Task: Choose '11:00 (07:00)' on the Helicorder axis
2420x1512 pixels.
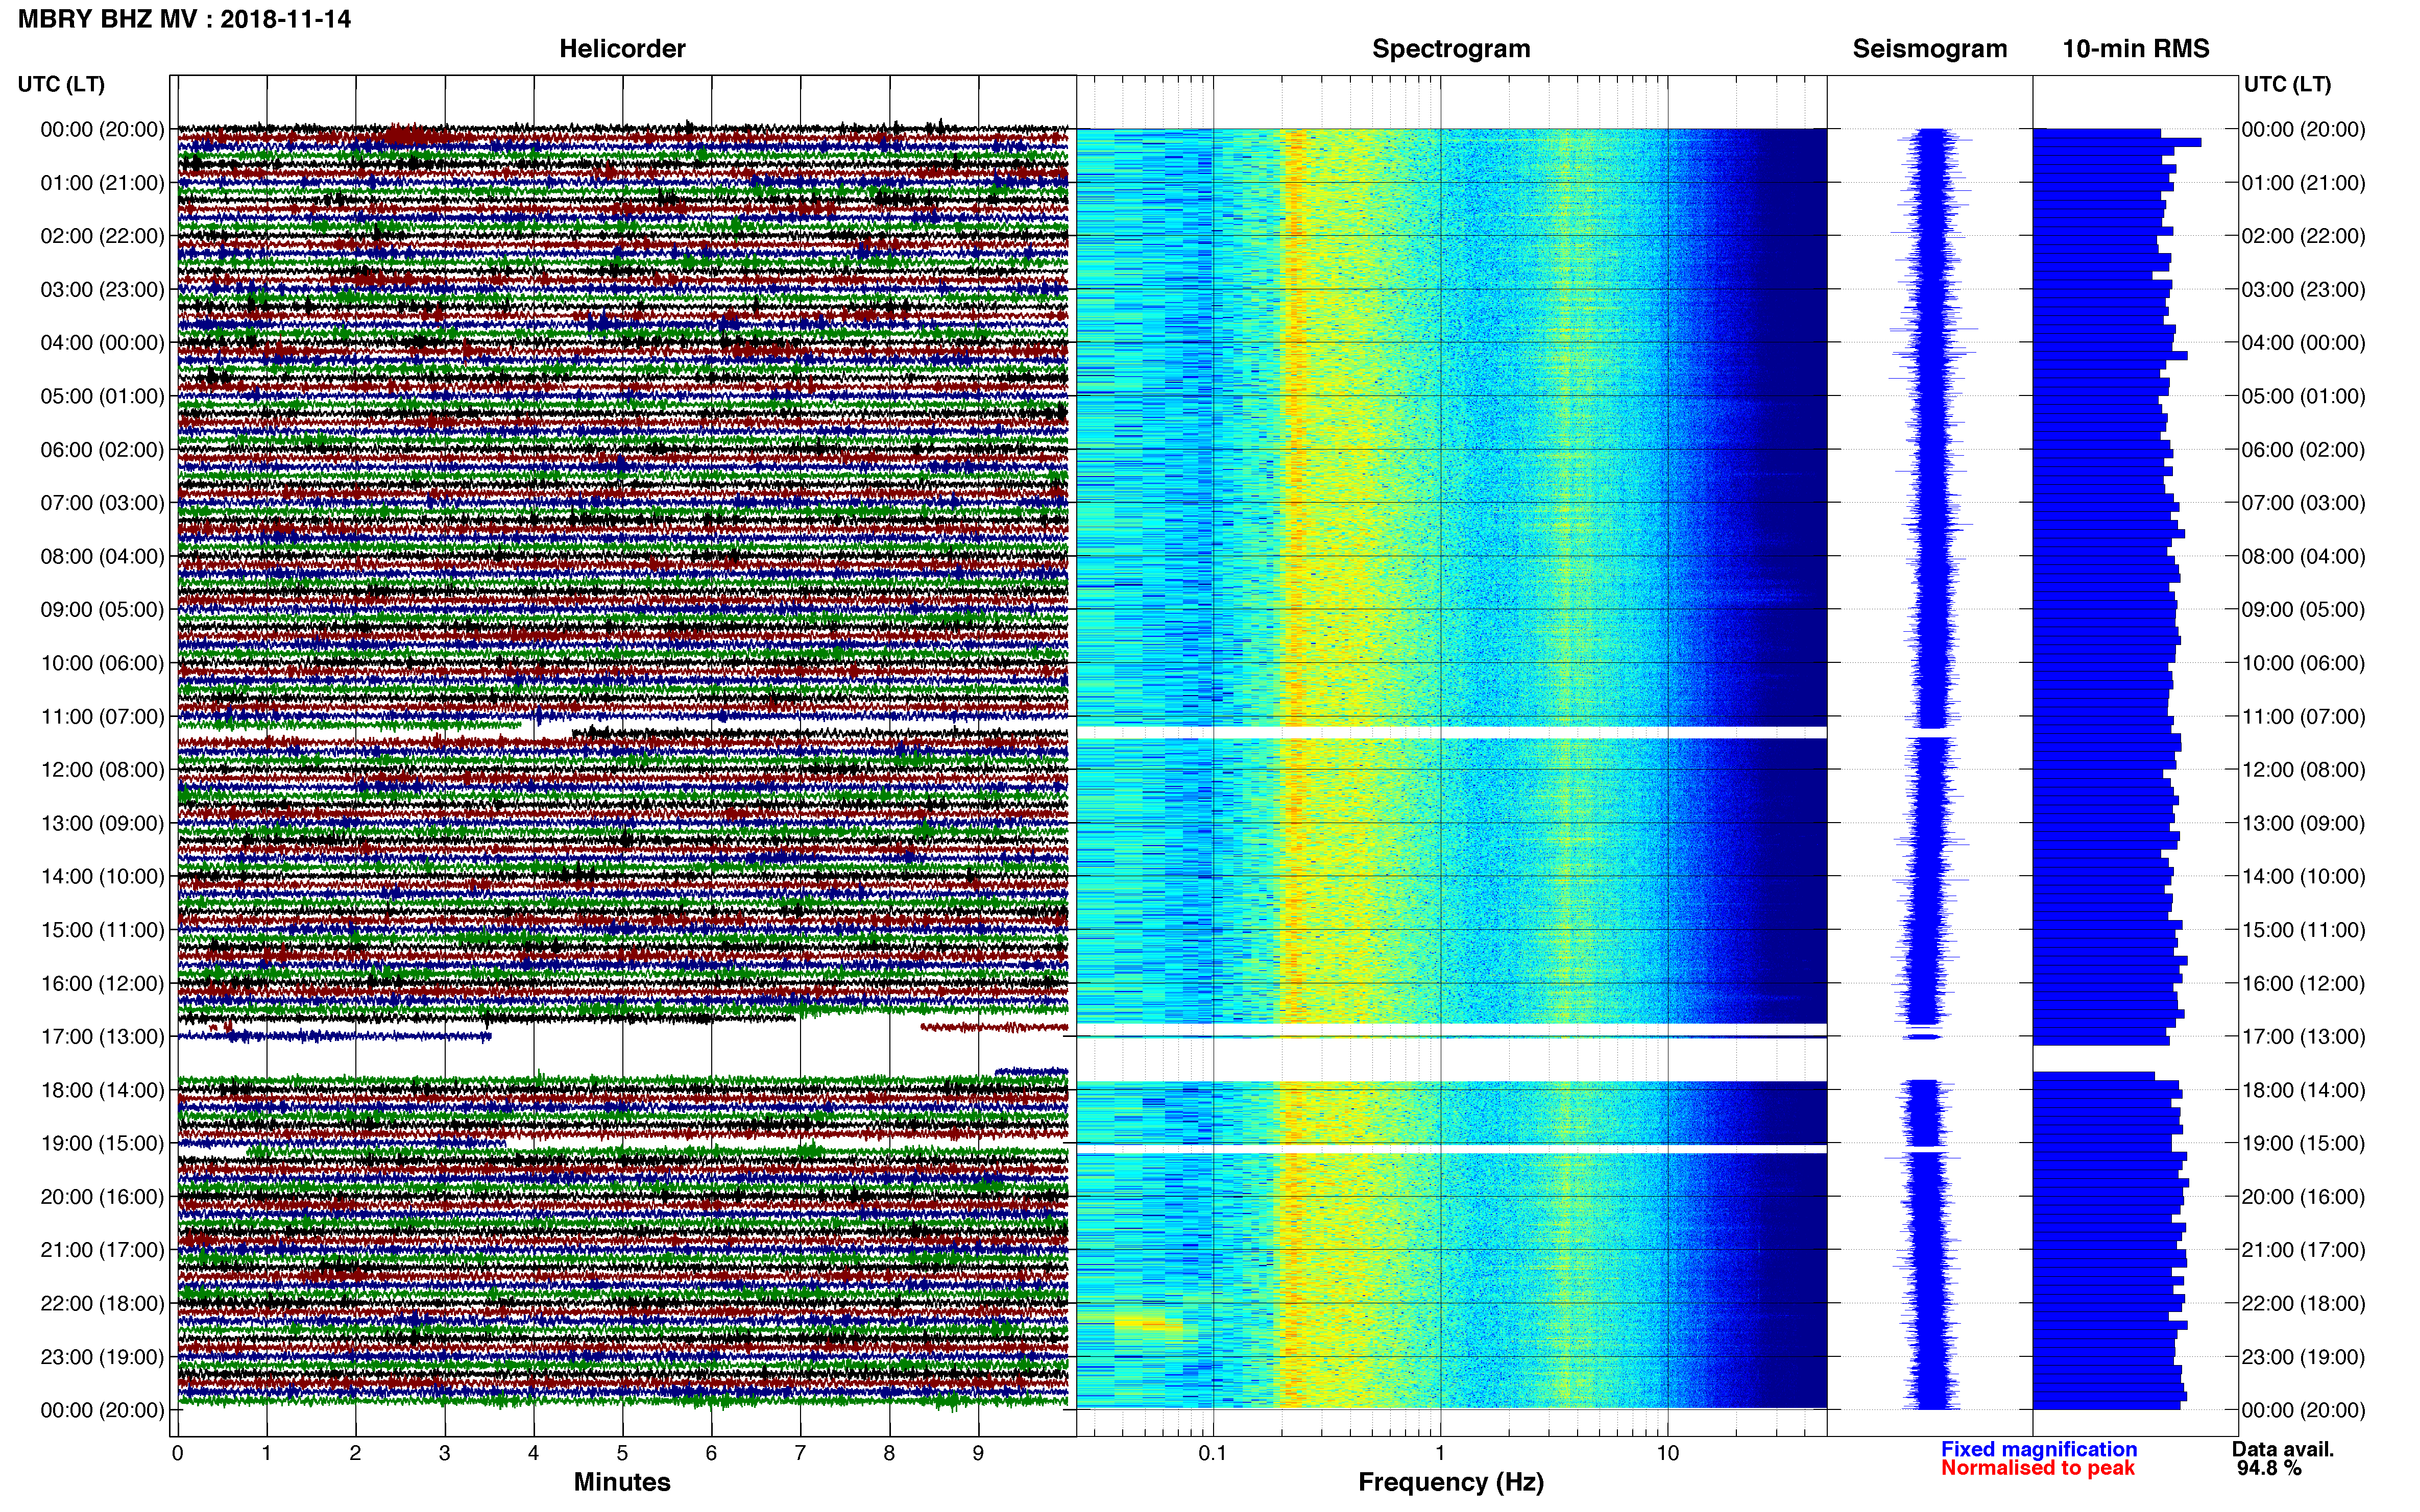Action: click(102, 717)
